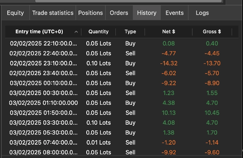Viewport: 243px width, 158px height.
Task: Click Buy type in the 05:30:00 row
Action: click(130, 133)
